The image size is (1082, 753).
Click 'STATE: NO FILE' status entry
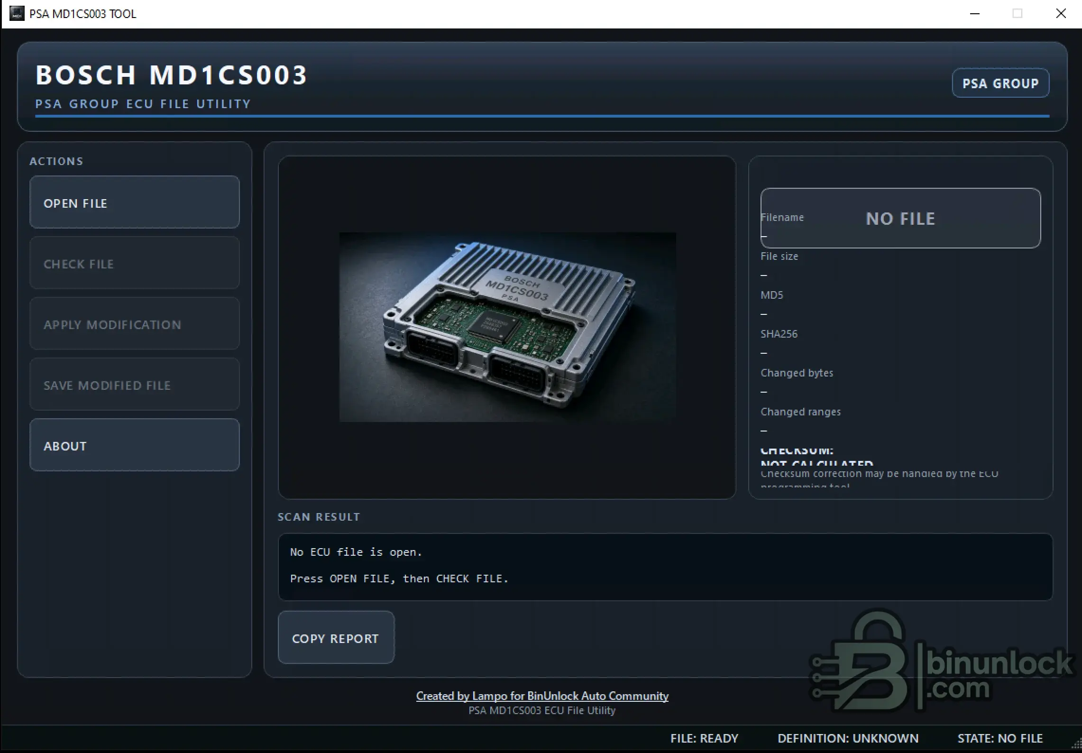(1000, 739)
